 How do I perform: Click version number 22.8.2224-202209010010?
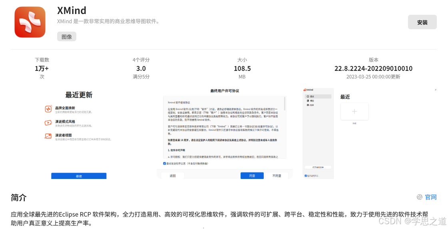point(373,68)
